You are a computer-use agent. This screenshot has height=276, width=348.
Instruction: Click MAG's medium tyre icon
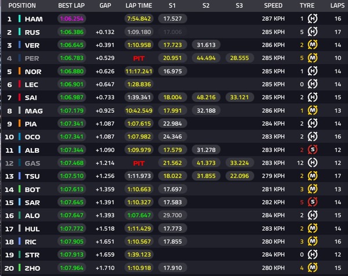point(312,111)
